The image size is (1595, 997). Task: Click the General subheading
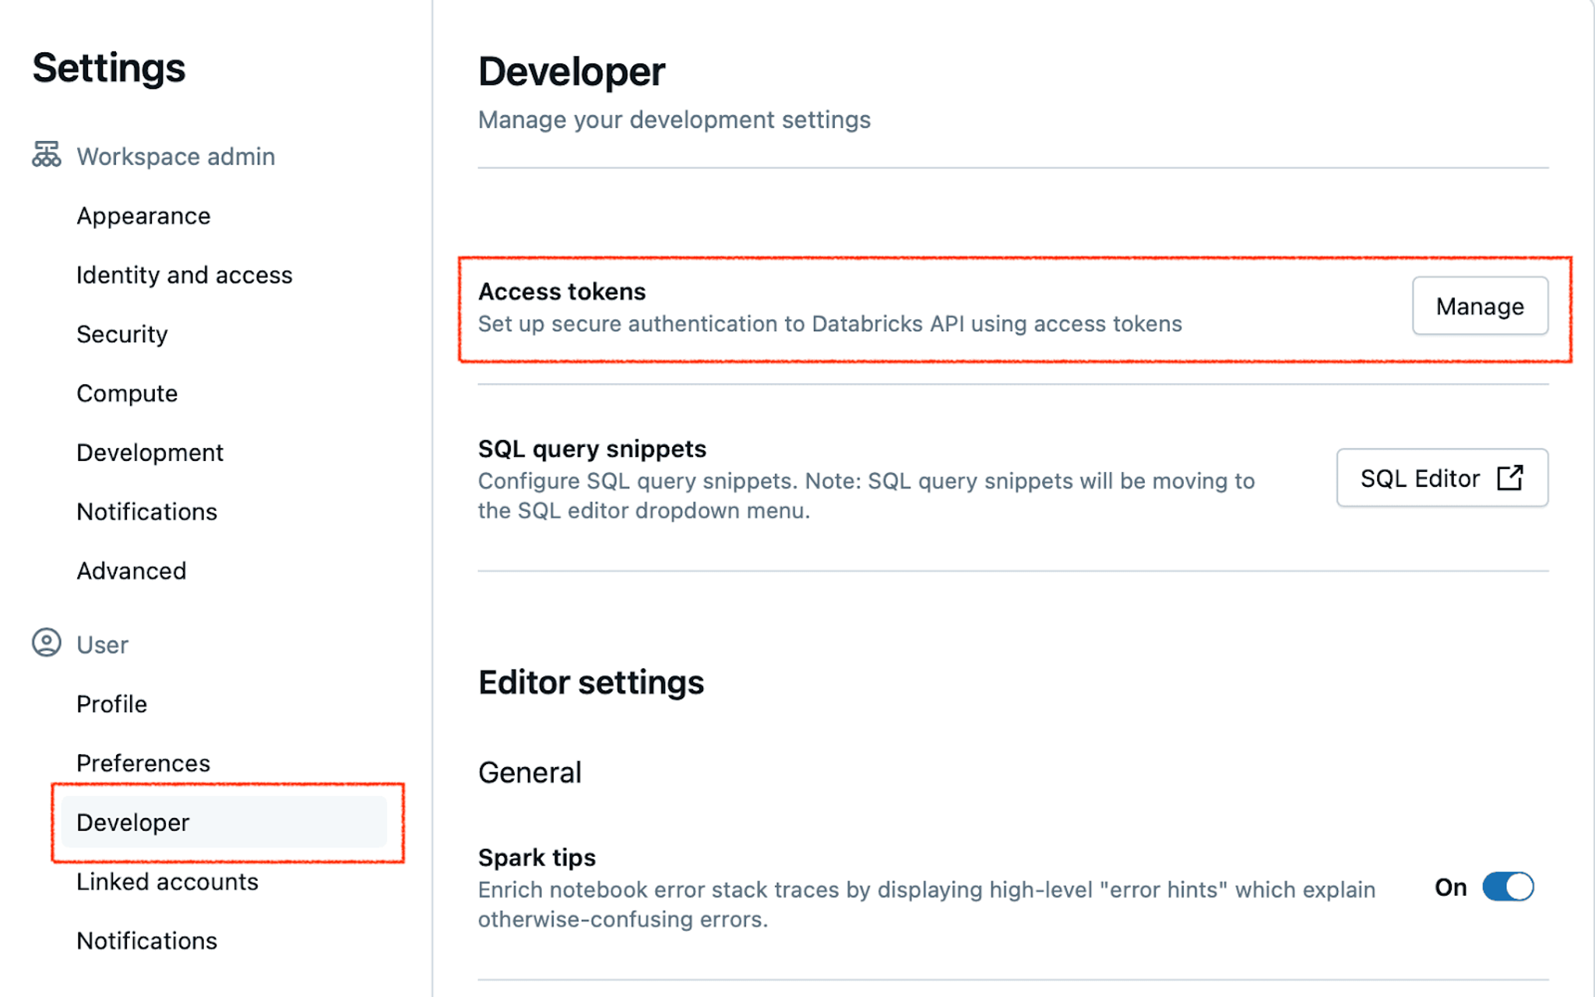coord(530,773)
